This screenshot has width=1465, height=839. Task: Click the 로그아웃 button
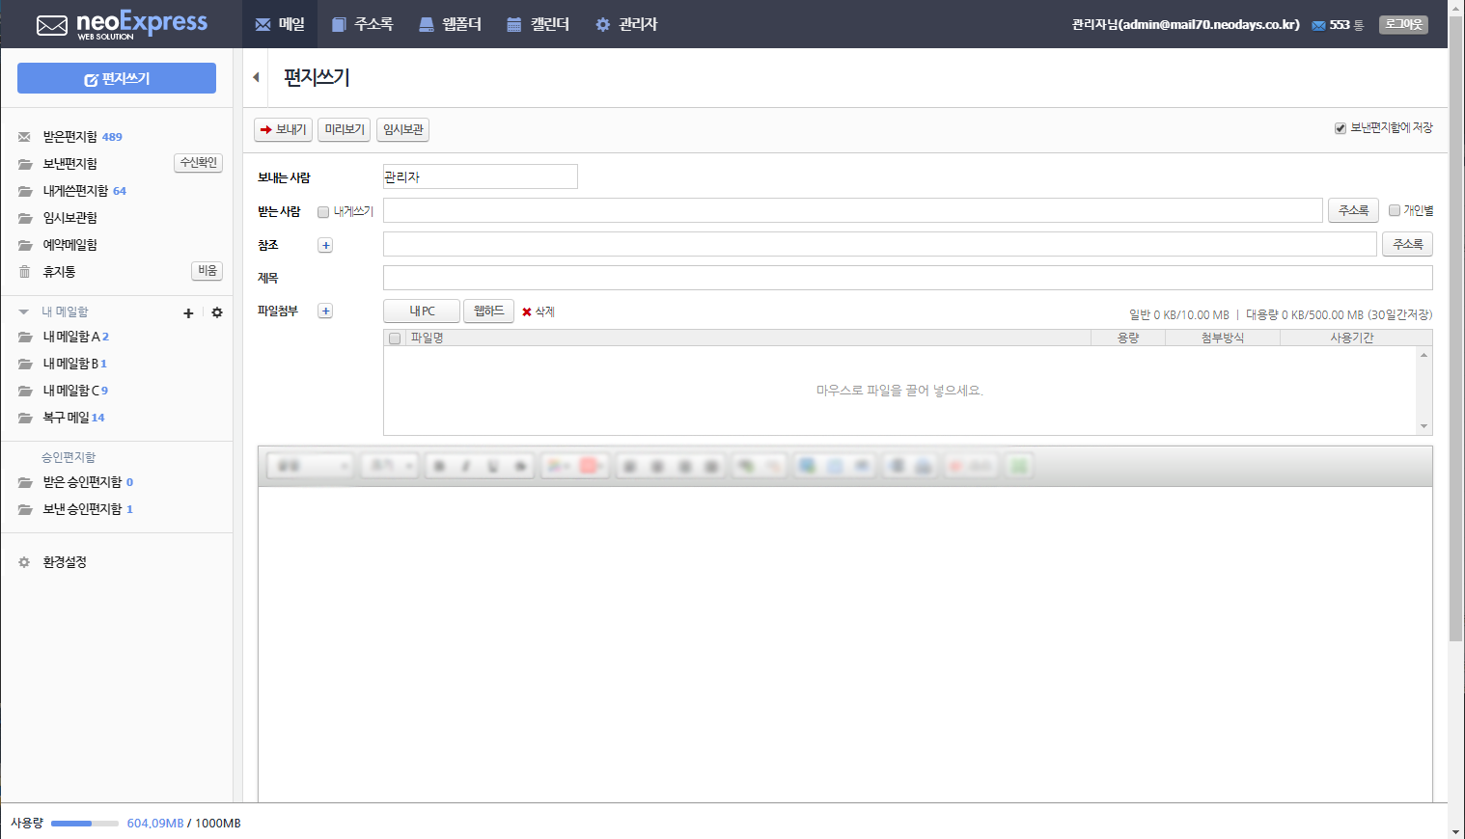(x=1403, y=24)
